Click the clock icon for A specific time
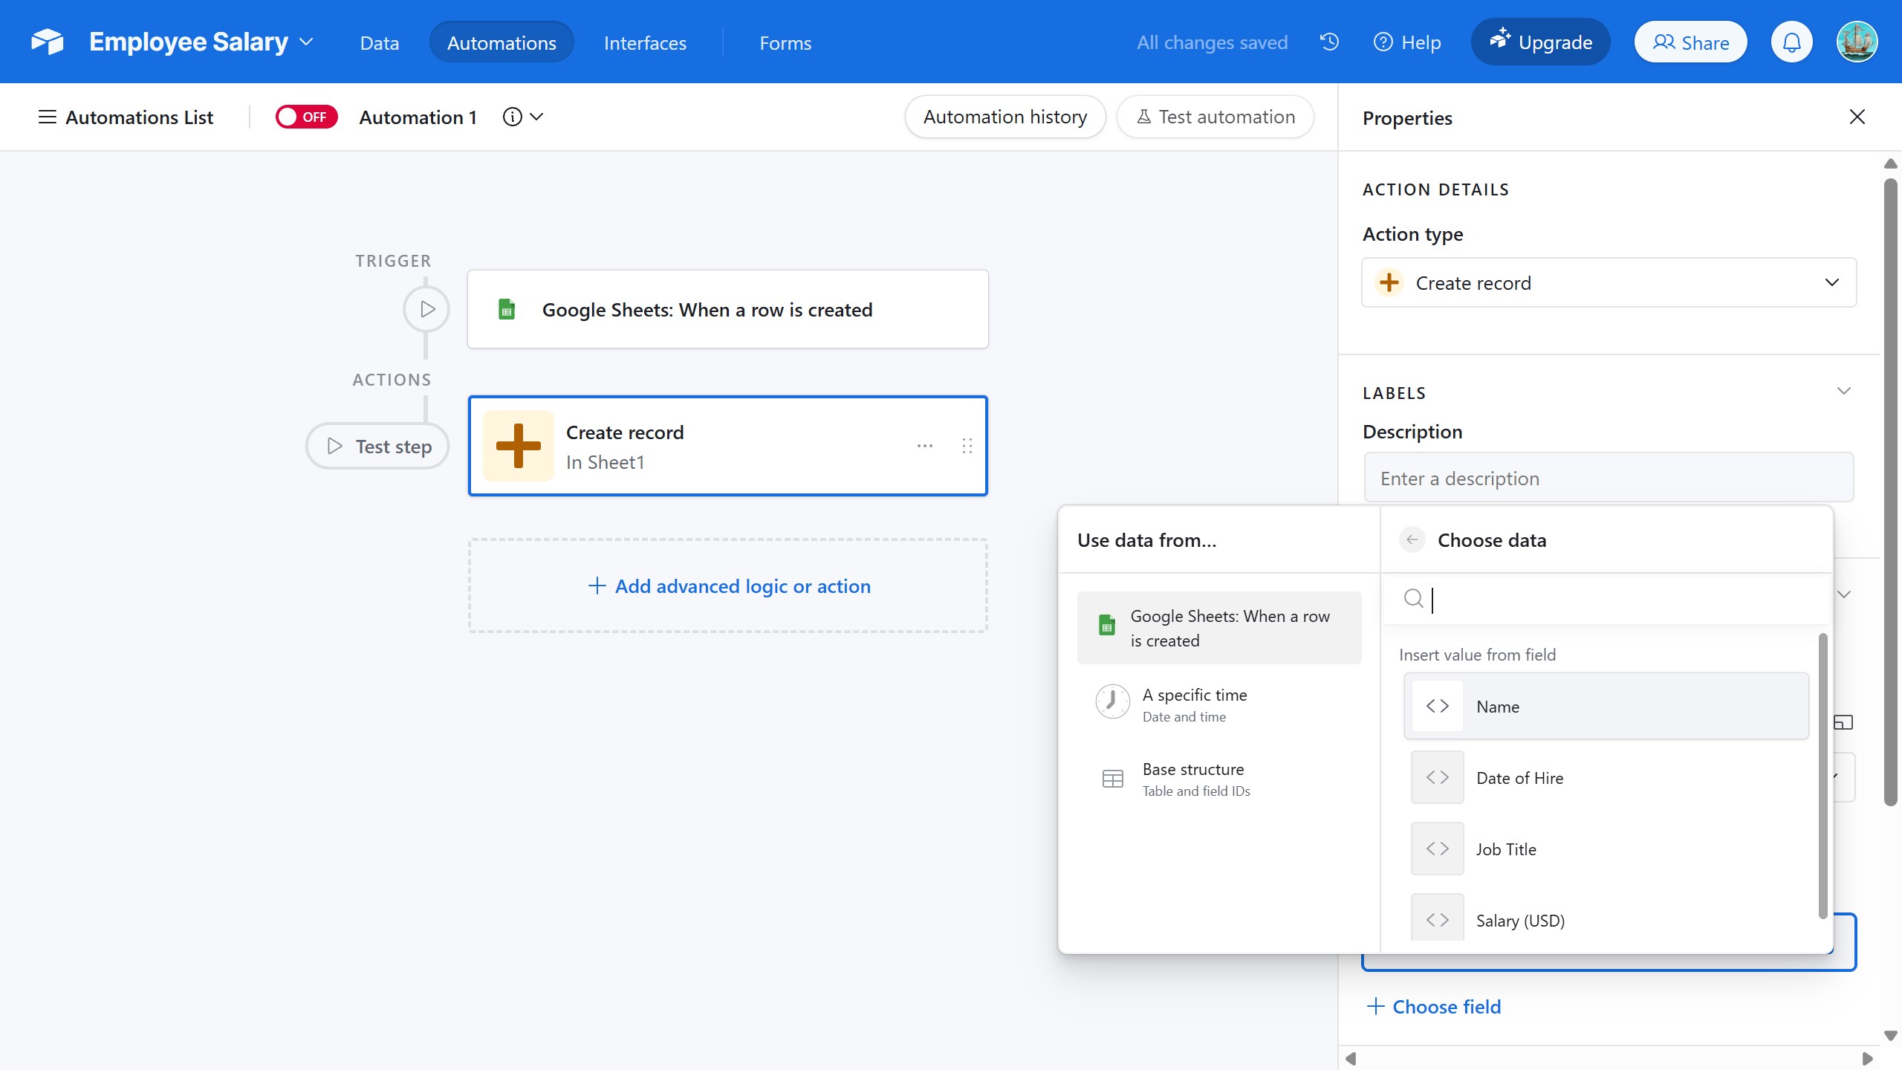This screenshot has width=1902, height=1070. coord(1112,701)
